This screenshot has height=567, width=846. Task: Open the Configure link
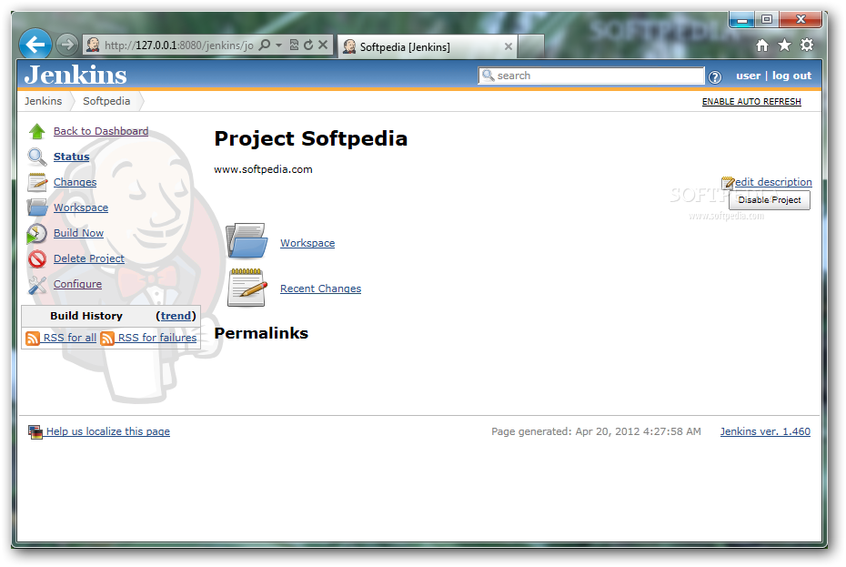click(77, 284)
